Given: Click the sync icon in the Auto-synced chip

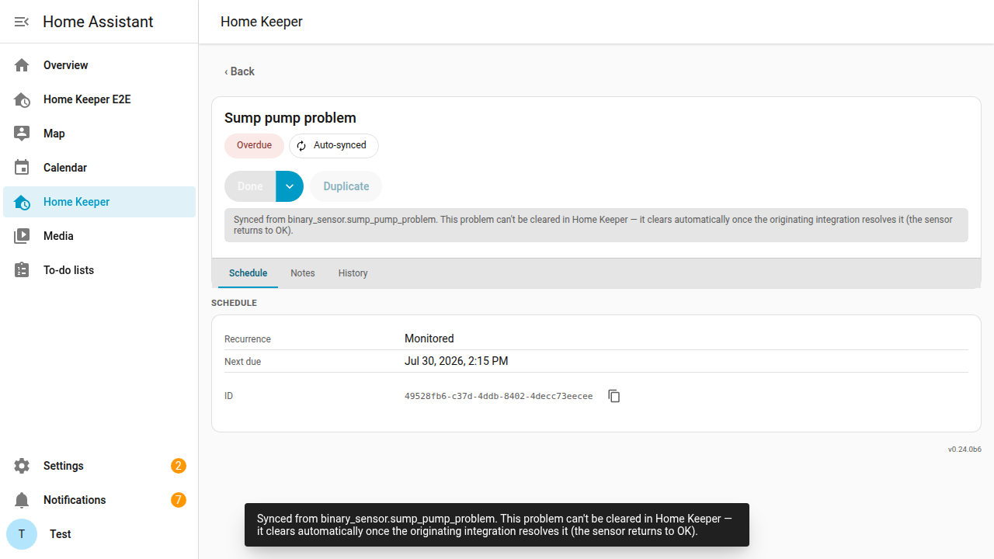Looking at the screenshot, I should point(301,146).
